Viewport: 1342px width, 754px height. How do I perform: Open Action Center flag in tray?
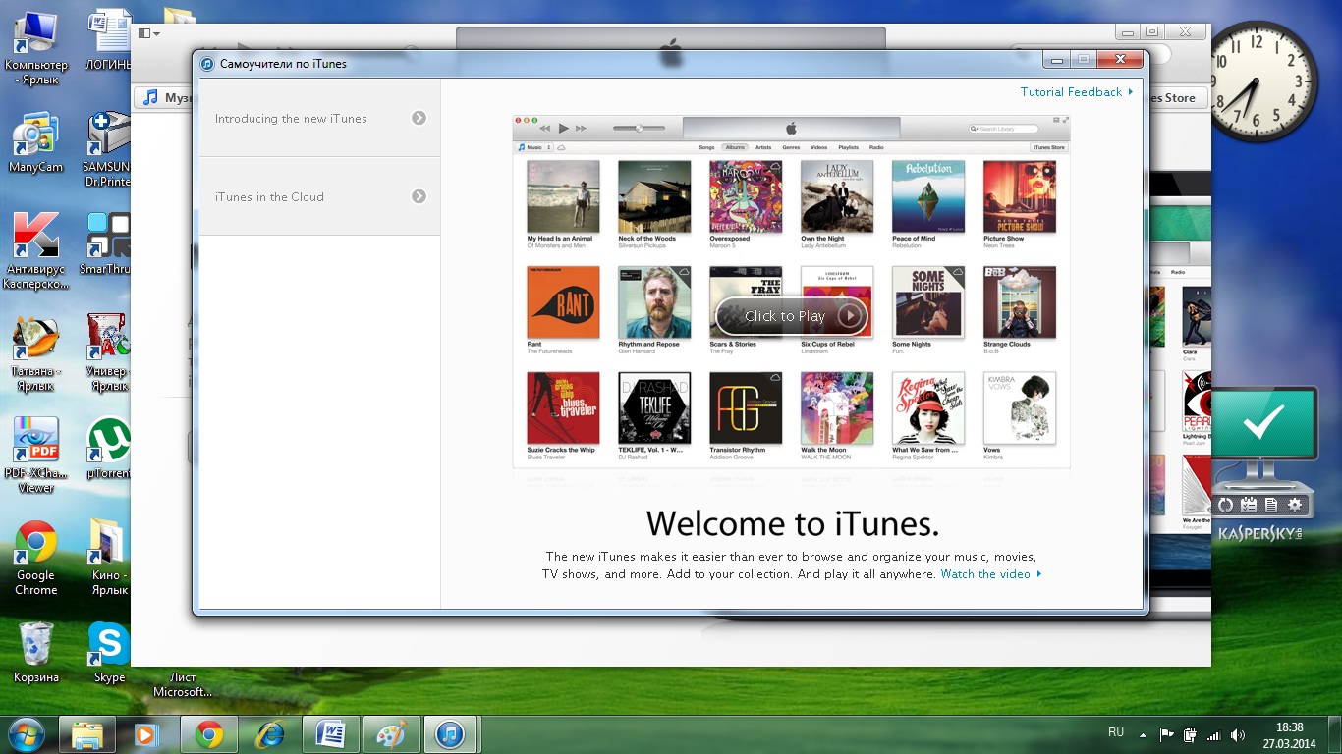click(x=1167, y=734)
